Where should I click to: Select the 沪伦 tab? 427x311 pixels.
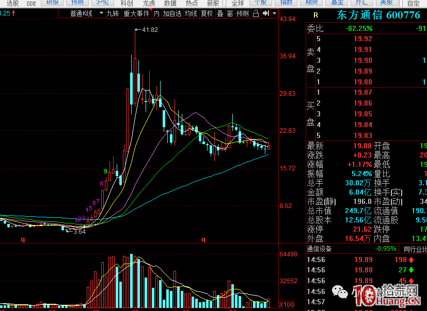(x=102, y=3)
